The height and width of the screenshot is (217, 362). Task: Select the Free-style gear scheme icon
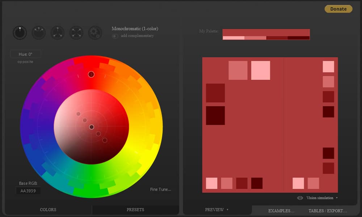point(95,33)
